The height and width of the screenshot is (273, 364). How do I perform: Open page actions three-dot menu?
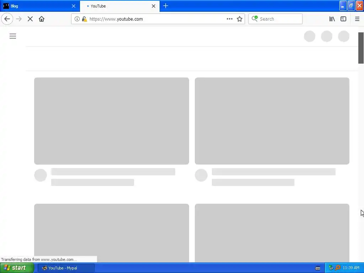(230, 19)
